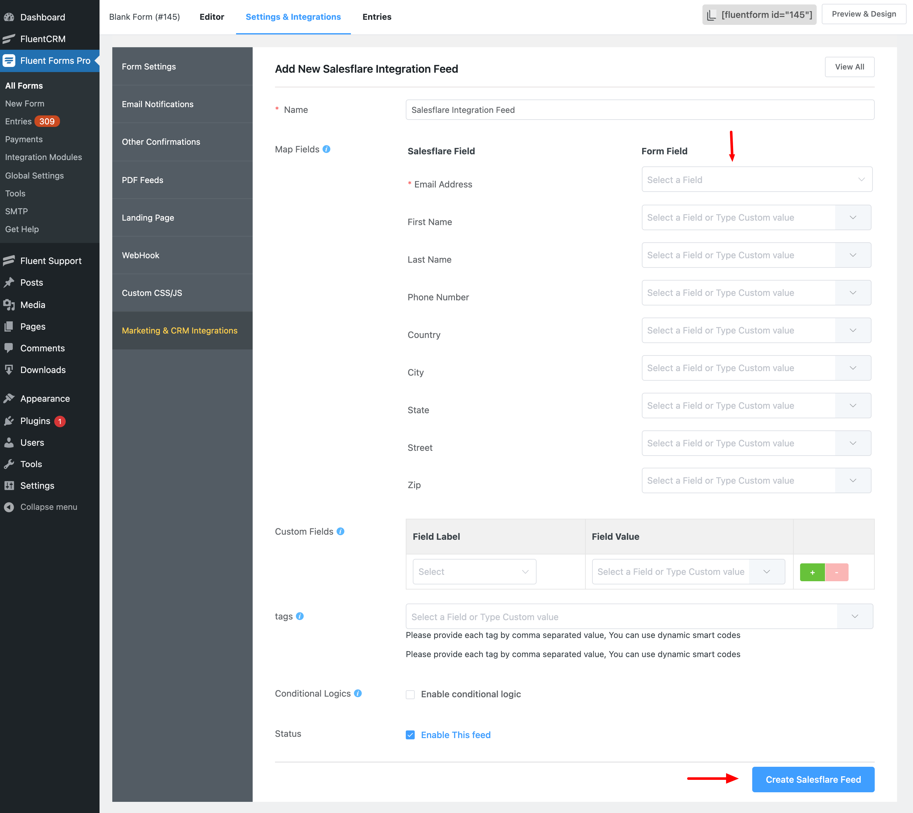The width and height of the screenshot is (913, 813).
Task: Open the tags field dropdown arrow
Action: [855, 617]
